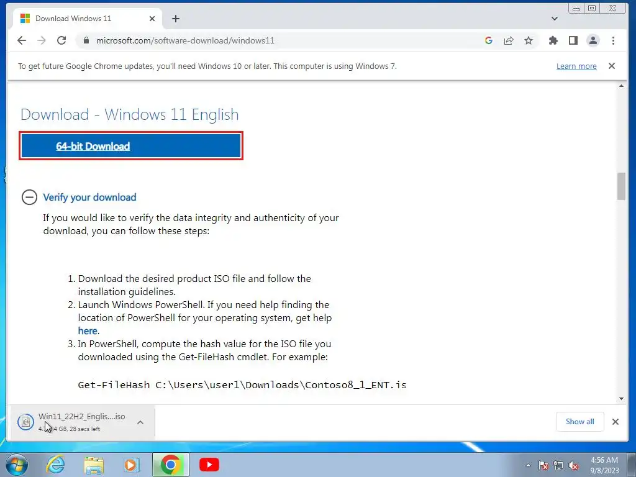Image resolution: width=636 pixels, height=477 pixels.
Task: Show hidden system tray icons
Action: pos(528,465)
